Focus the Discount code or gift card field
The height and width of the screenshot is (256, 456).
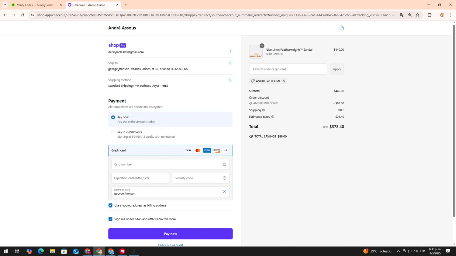pyautogui.click(x=288, y=69)
